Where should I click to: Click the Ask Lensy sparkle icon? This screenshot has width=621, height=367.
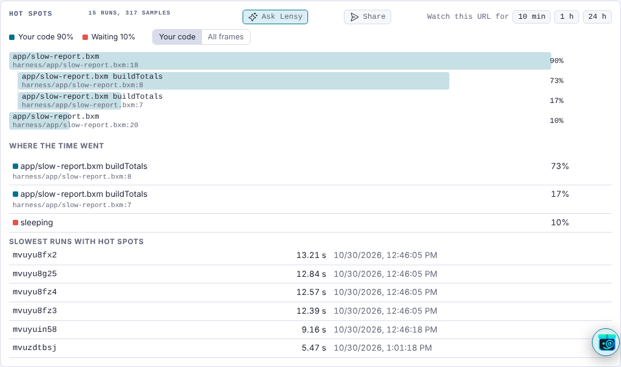point(253,17)
